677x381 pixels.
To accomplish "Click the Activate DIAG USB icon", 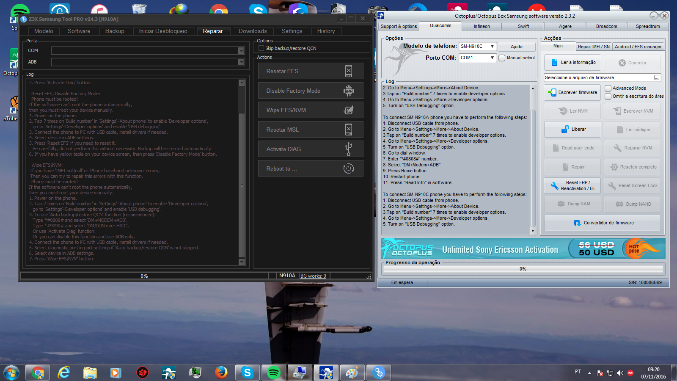I will pyautogui.click(x=349, y=149).
